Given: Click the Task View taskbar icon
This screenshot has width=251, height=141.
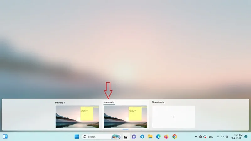Looking at the screenshot, I should point(126,137).
